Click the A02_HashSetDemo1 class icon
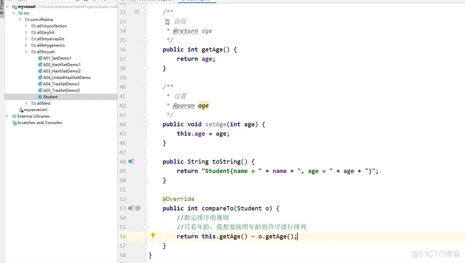Screen dimensions: 465x263 pos(40,65)
